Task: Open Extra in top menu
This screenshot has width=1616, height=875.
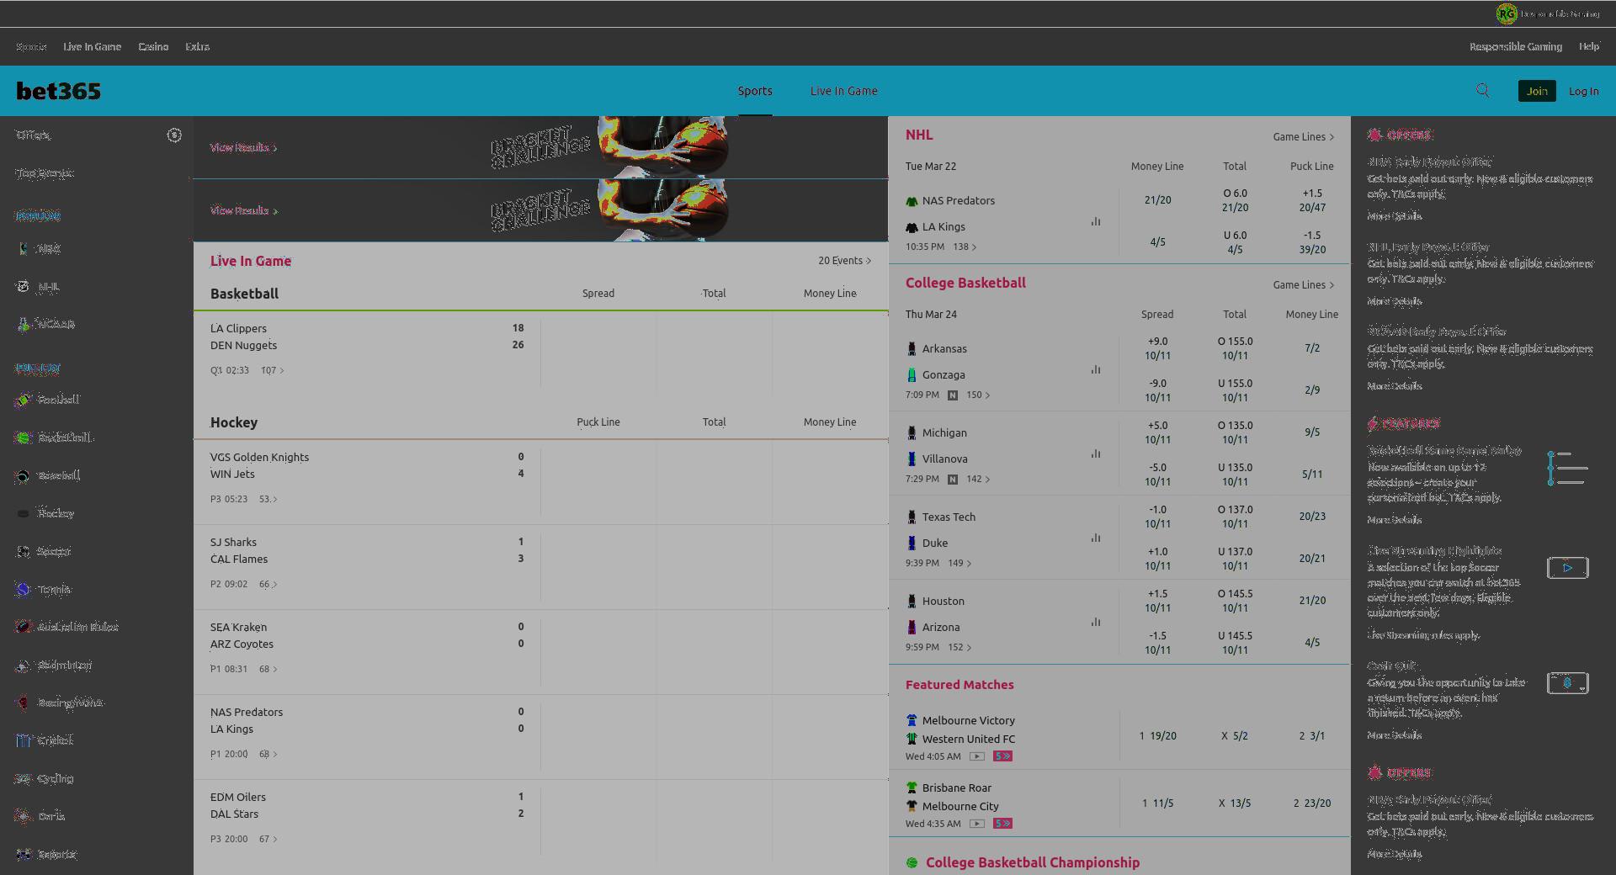Action: (x=198, y=46)
